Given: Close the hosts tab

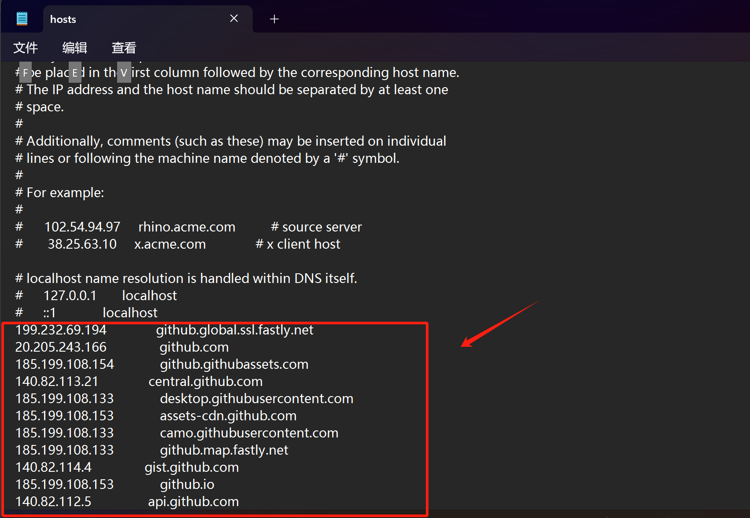Looking at the screenshot, I should [x=234, y=18].
